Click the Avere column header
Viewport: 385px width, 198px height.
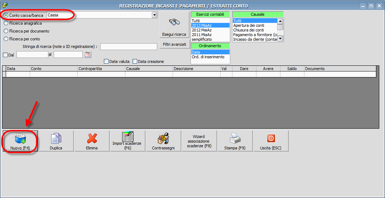coord(268,69)
